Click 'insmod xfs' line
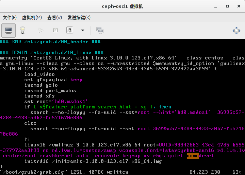245x175 pixels. 40,96
